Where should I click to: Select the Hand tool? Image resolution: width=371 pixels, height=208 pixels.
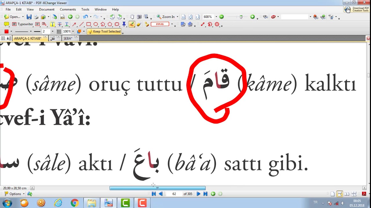pos(132,16)
